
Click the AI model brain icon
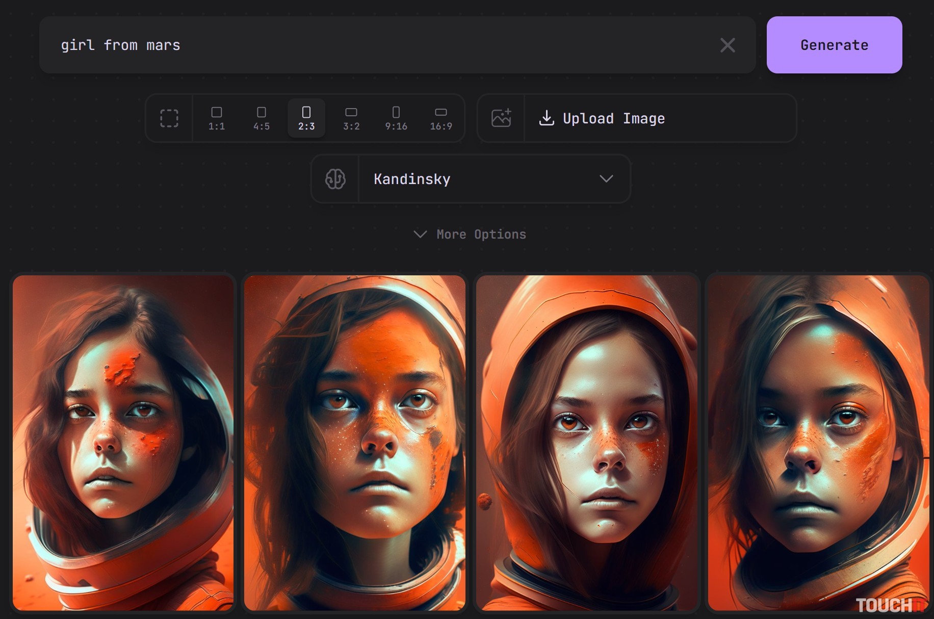tap(335, 179)
